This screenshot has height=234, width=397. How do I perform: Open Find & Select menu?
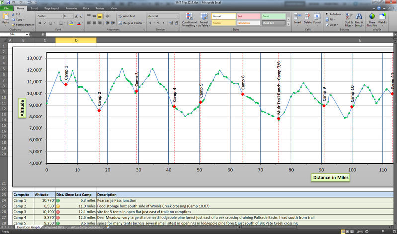coord(359,20)
